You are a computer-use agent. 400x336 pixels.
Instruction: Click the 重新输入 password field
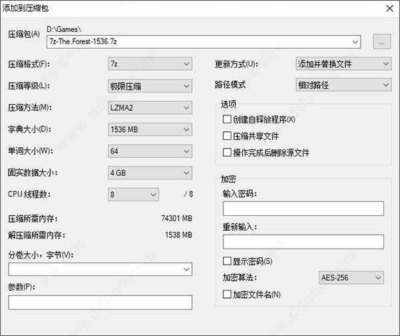click(303, 241)
